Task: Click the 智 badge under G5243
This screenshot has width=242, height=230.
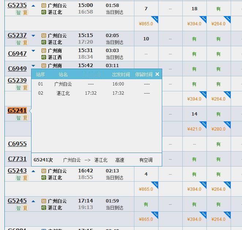Action: point(19,178)
